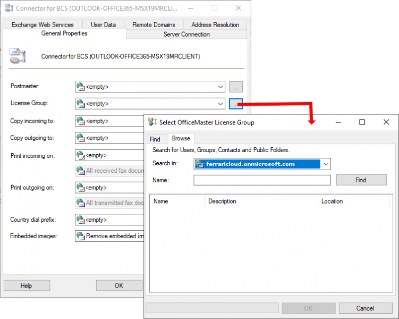Open the Exchange Web Services tab
This screenshot has width=399, height=319.
(x=43, y=24)
